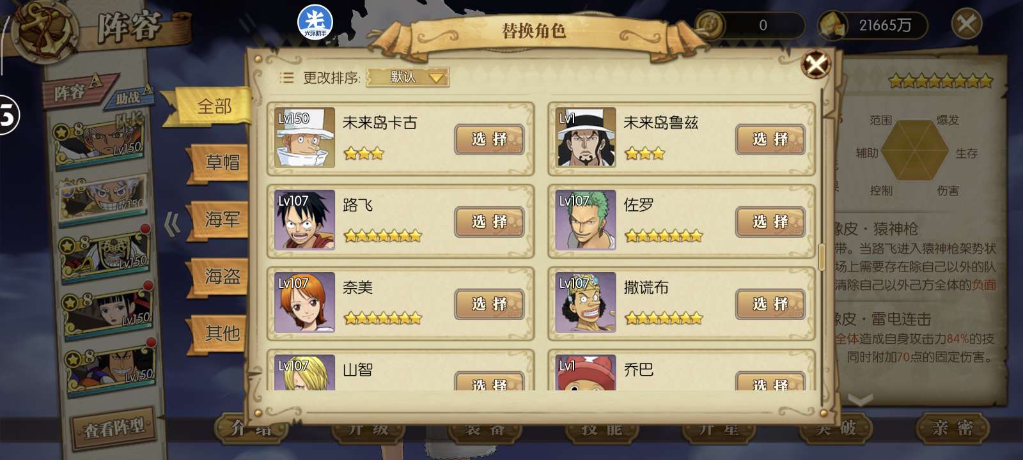Screen dimensions: 1023x460
Task: Collapse the filter panel with left chevron
Action: (171, 224)
